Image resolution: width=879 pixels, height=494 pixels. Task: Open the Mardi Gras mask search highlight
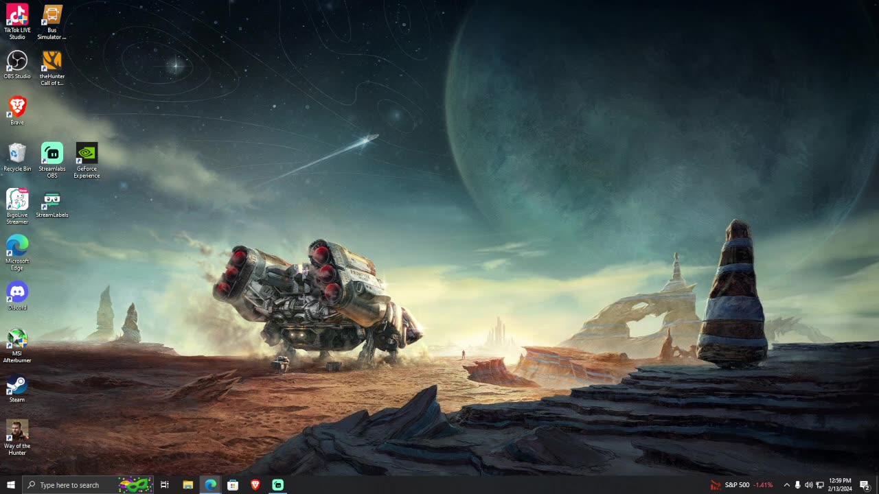(x=135, y=485)
